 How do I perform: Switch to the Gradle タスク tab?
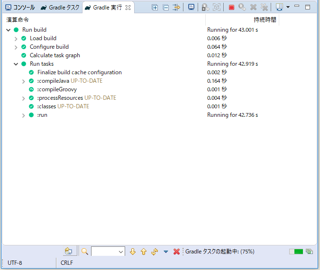(x=60, y=8)
